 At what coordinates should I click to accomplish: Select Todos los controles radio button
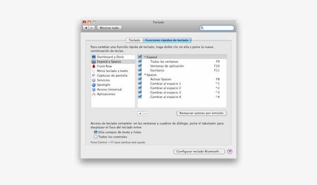tap(95, 137)
